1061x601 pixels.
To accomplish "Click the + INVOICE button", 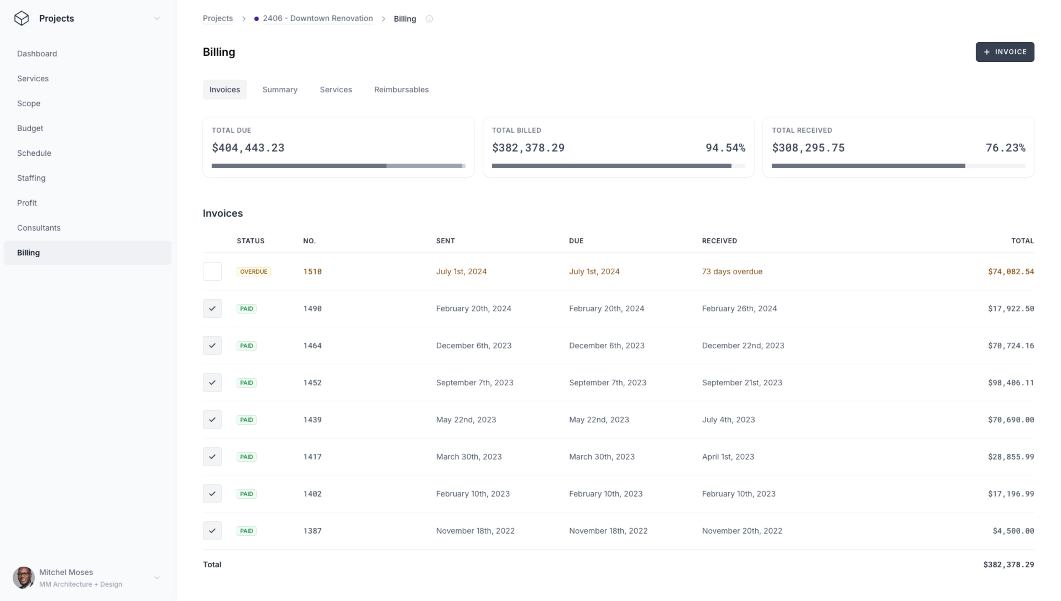I will (x=1005, y=52).
